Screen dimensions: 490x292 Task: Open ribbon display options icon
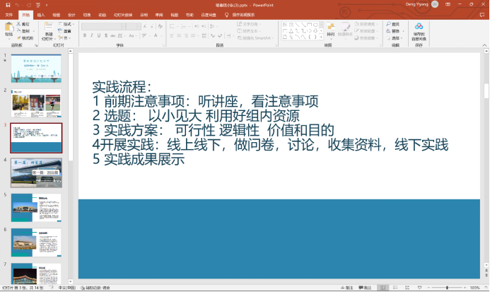(448, 4)
